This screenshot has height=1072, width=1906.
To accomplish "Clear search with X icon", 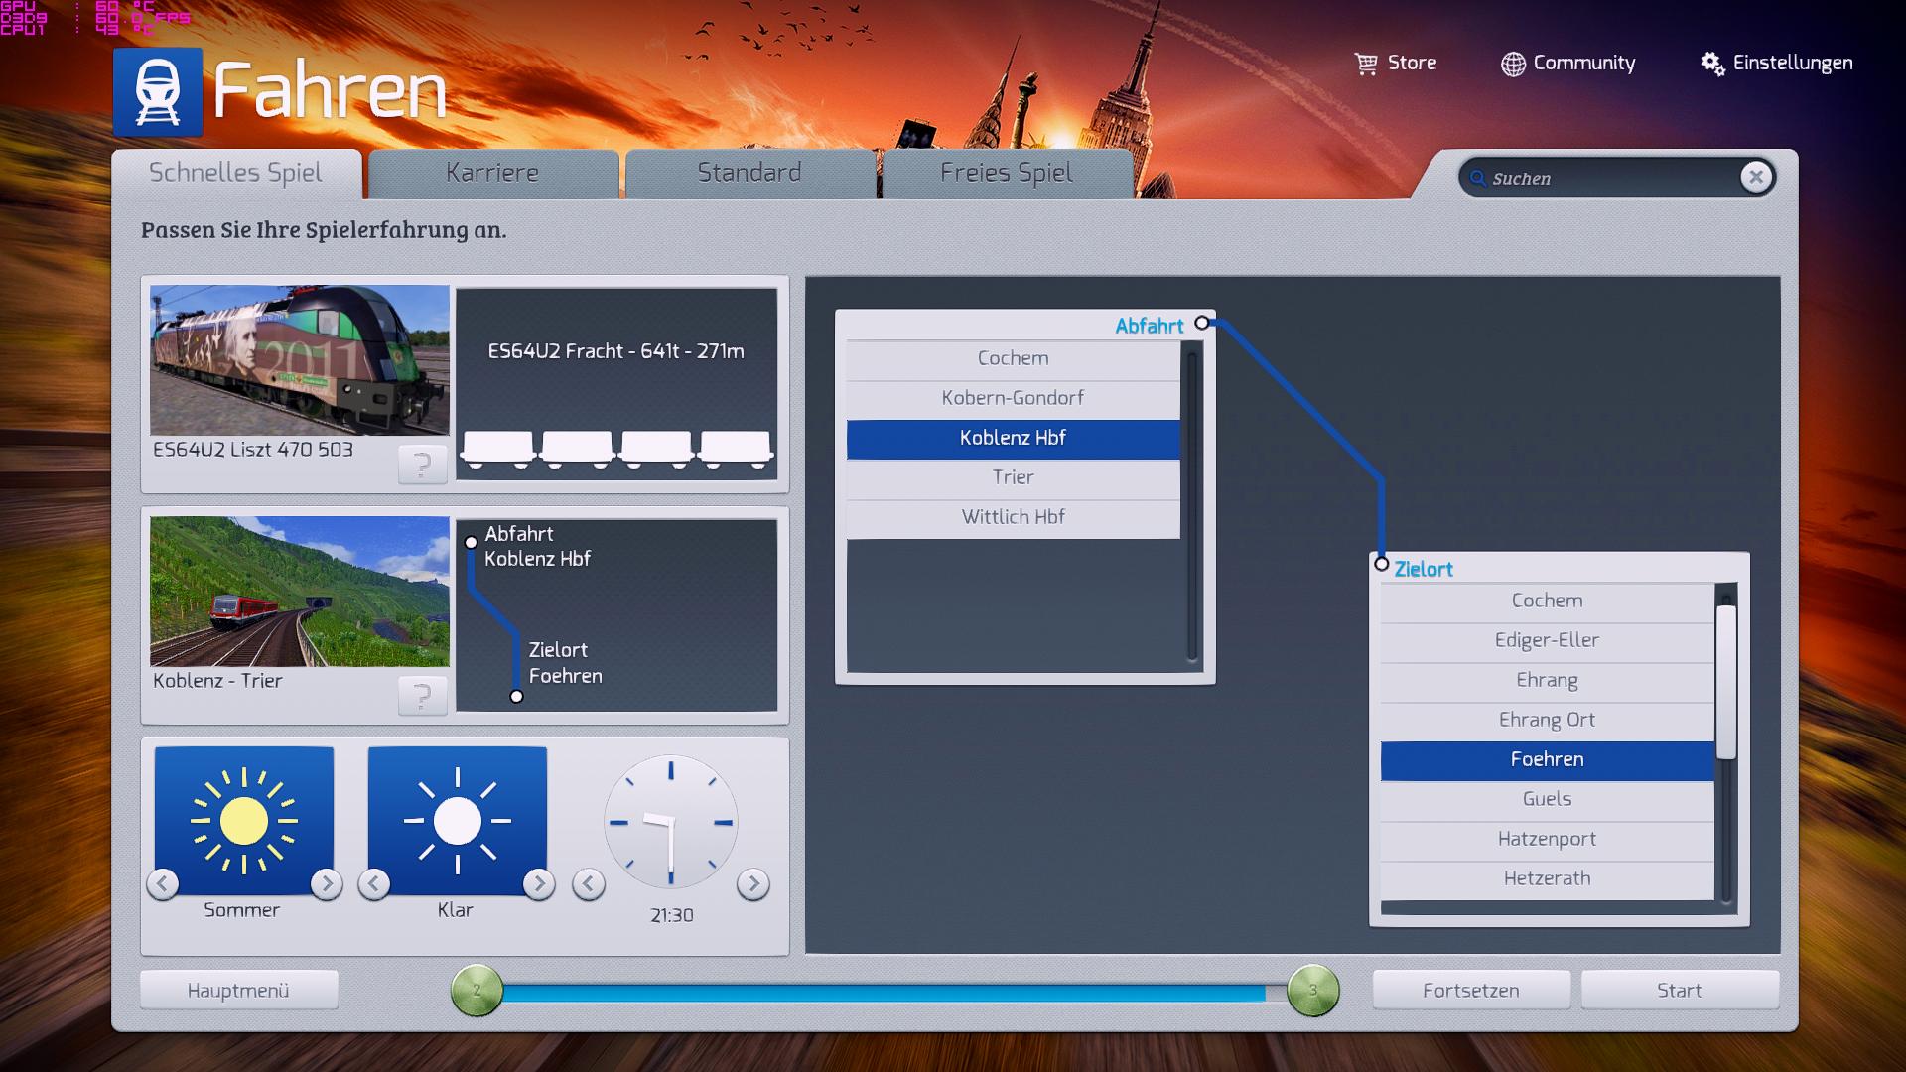I will (x=1755, y=177).
